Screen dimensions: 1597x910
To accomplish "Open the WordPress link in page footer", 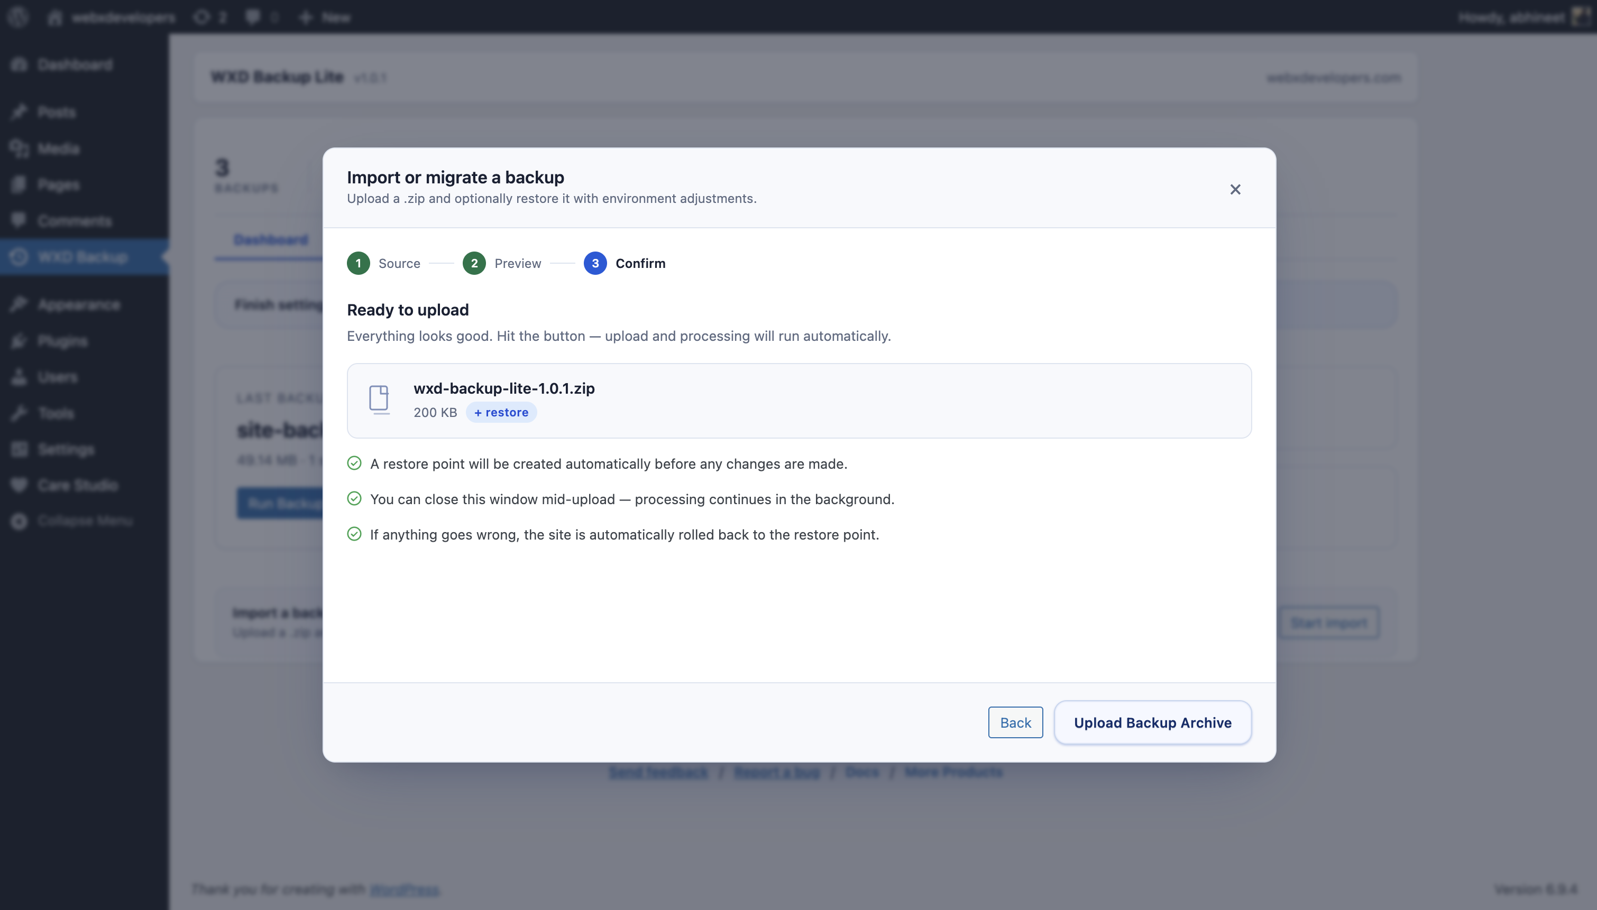I will coord(404,889).
